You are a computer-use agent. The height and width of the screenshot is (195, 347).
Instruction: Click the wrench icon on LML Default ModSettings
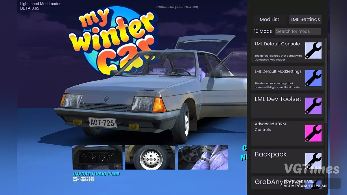[313, 78]
